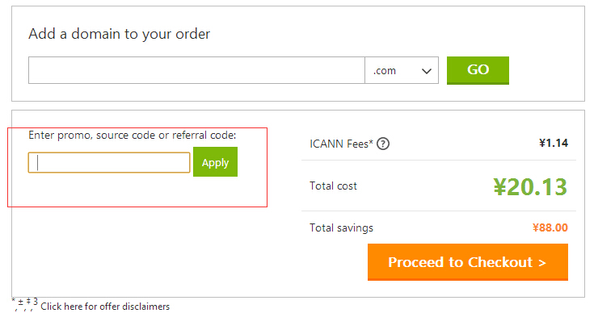Image resolution: width=615 pixels, height=313 pixels.
Task: Focus the promo code input box
Action: coord(109,162)
